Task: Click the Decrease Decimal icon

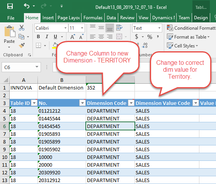Action: [x=145, y=46]
